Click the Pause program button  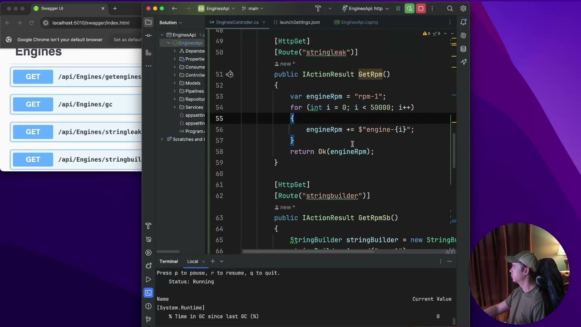click(x=398, y=8)
